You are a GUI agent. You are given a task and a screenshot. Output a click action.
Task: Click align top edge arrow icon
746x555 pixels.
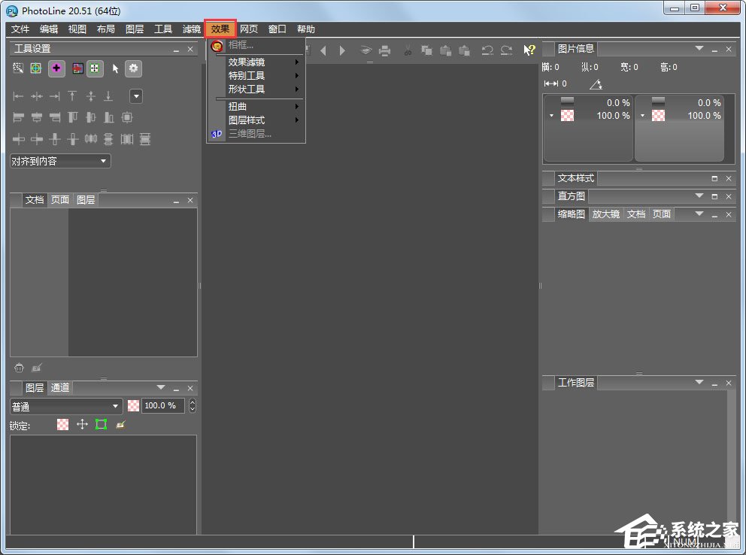click(x=72, y=96)
